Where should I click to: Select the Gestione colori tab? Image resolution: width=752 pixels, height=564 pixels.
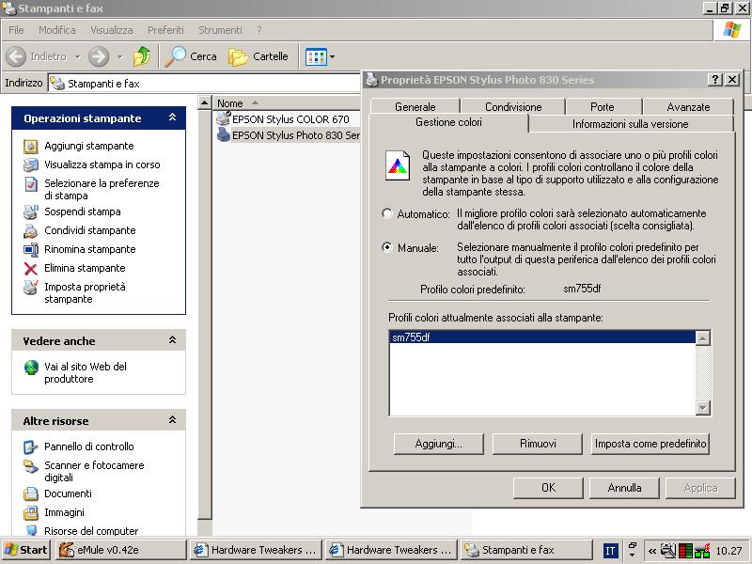448,122
